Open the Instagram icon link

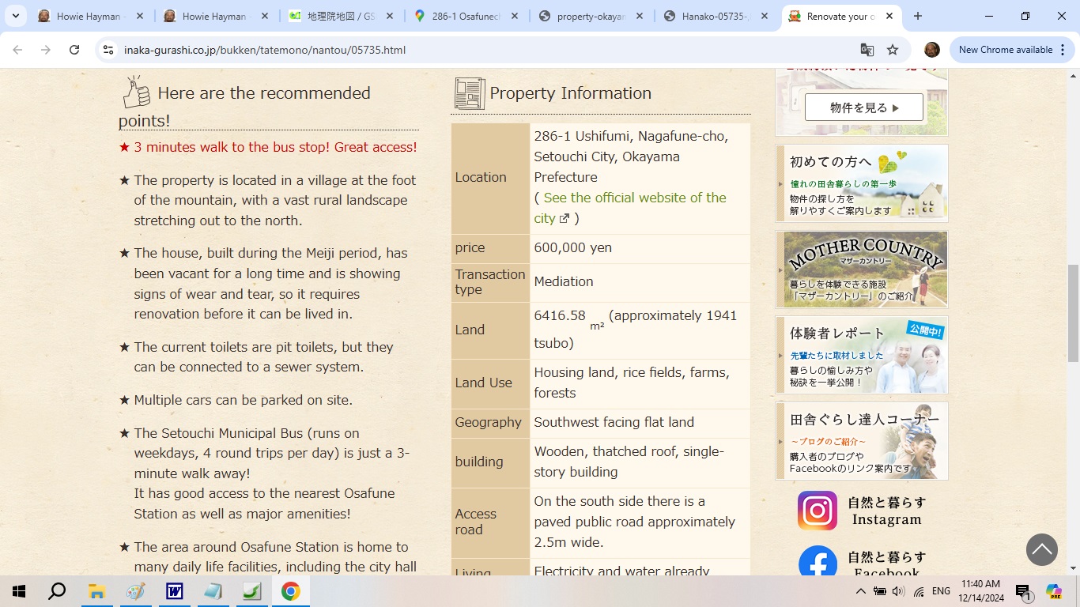click(x=817, y=511)
